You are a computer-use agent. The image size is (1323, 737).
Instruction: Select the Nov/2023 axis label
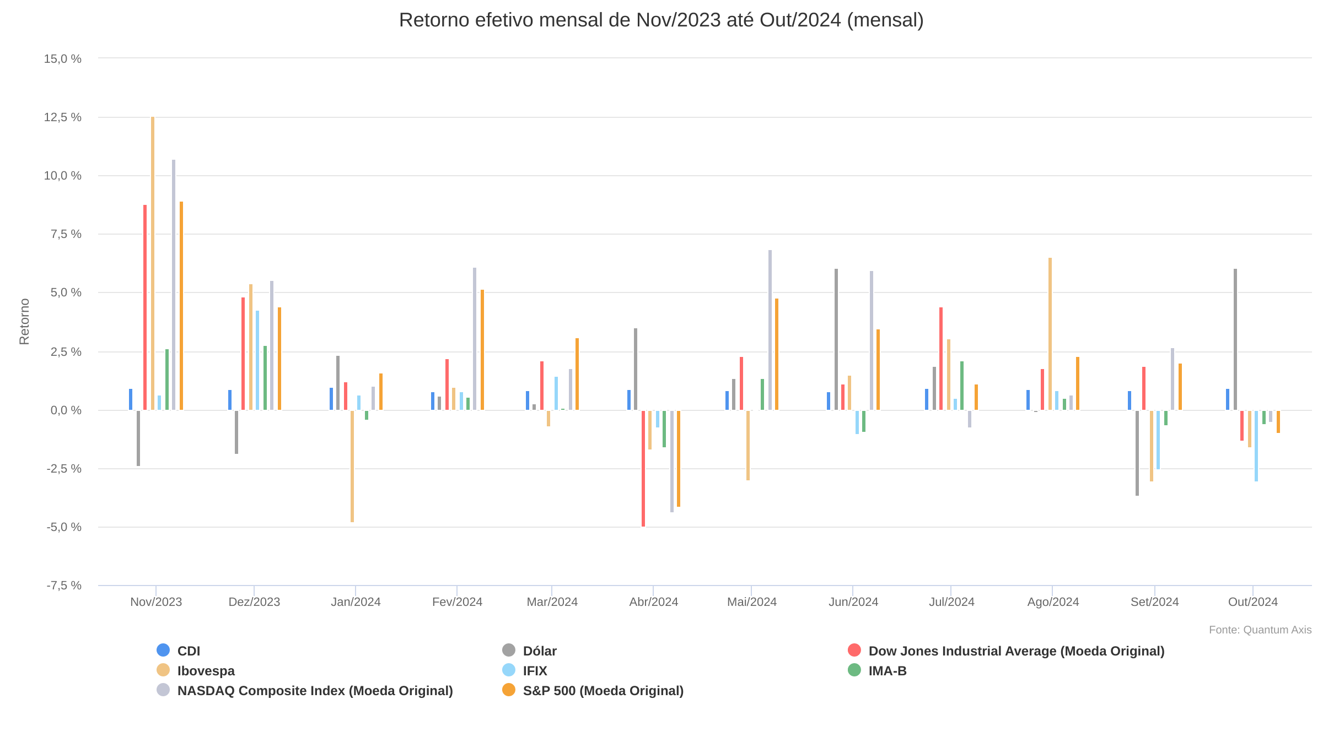[x=156, y=602]
